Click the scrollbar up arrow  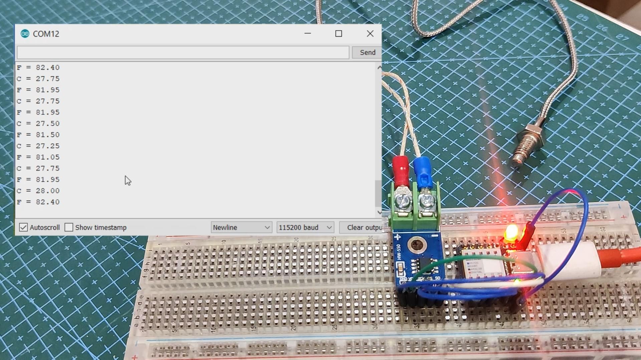pyautogui.click(x=379, y=67)
